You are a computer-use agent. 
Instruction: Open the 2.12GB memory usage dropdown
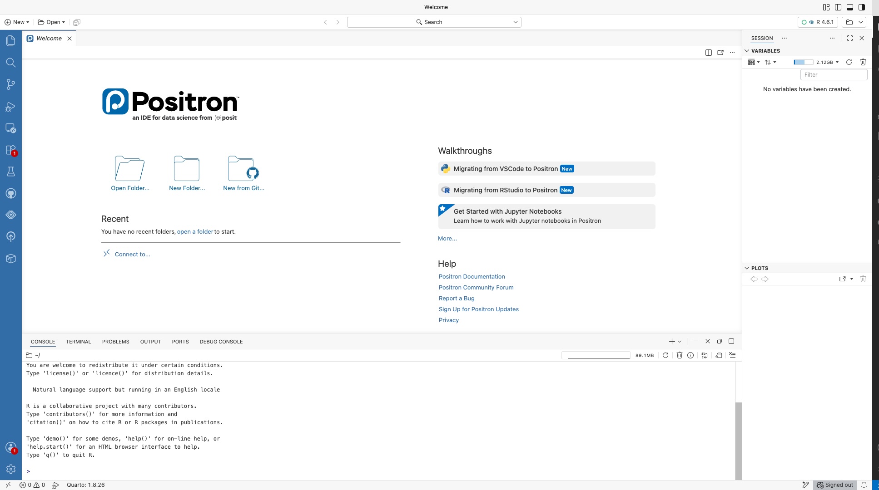point(827,62)
